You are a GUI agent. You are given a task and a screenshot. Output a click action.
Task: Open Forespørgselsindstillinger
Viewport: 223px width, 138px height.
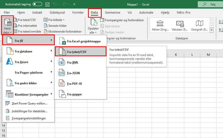pos(29,118)
